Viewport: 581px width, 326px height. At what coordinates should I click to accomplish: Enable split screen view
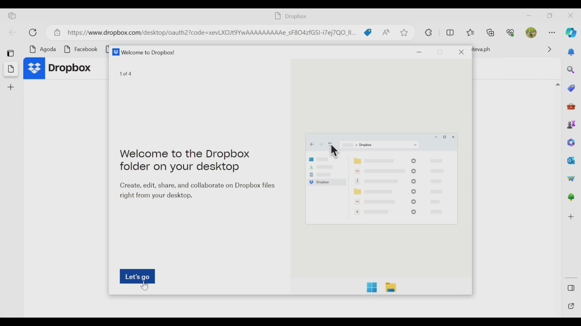coord(450,32)
